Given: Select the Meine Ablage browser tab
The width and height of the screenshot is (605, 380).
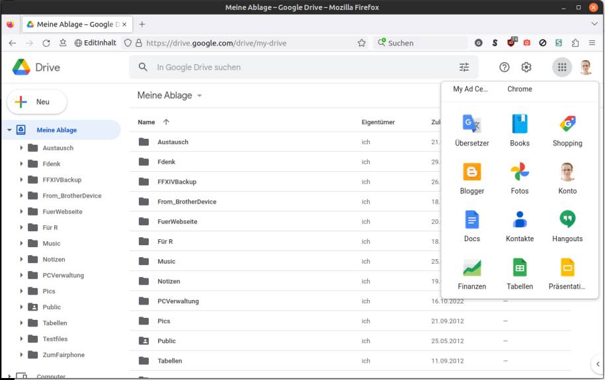Looking at the screenshot, I should (x=75, y=24).
